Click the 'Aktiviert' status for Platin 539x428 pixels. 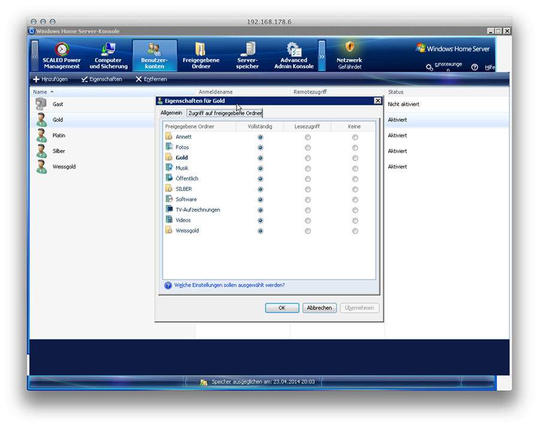click(398, 135)
